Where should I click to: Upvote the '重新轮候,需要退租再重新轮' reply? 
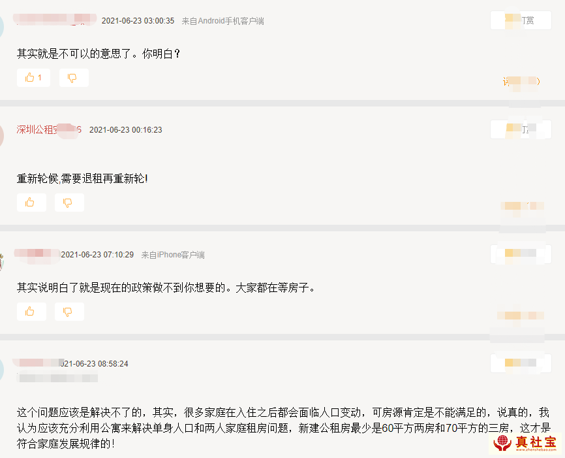click(31, 203)
